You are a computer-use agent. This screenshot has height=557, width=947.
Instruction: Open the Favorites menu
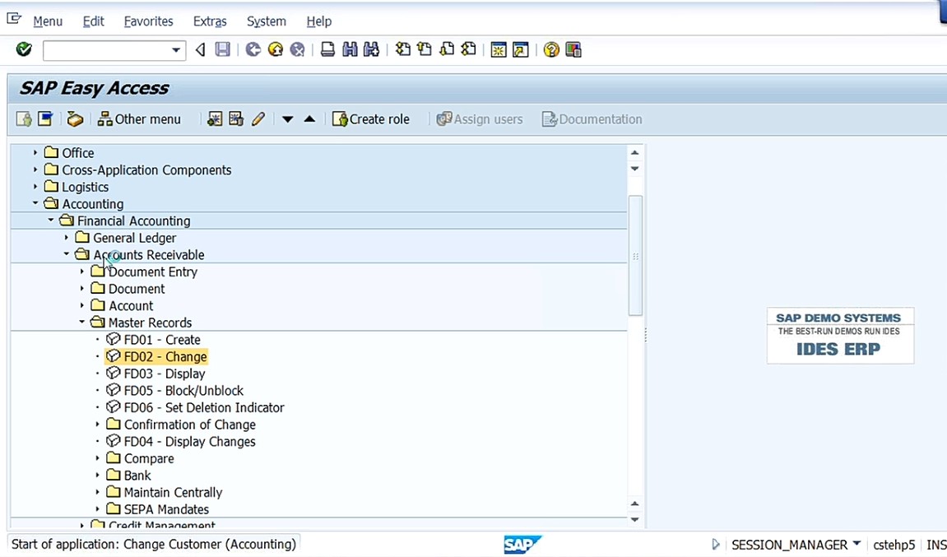point(149,21)
